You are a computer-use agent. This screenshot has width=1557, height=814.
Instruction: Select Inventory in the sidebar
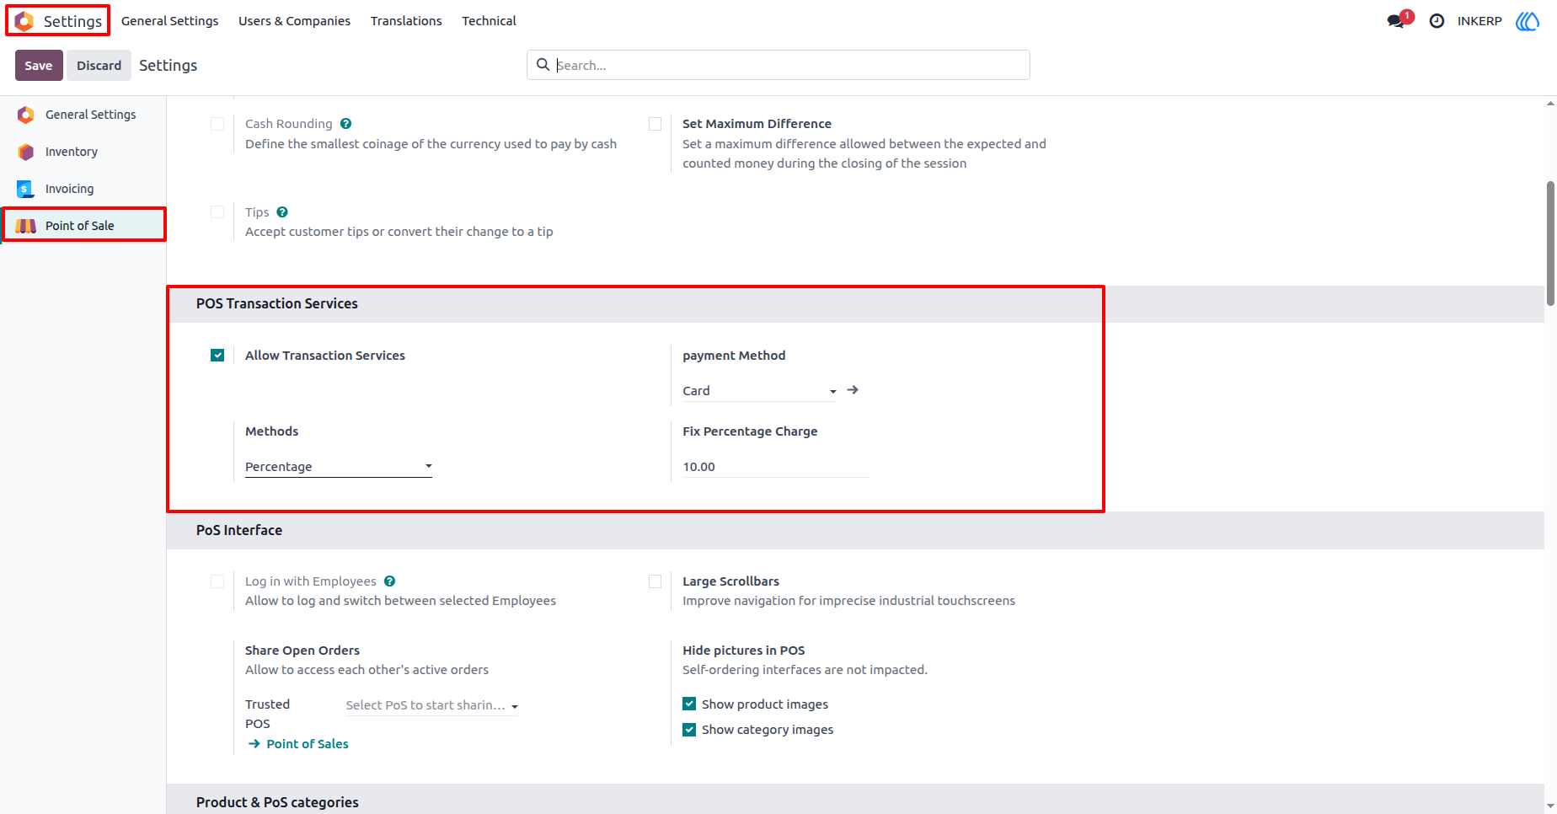tap(83, 152)
